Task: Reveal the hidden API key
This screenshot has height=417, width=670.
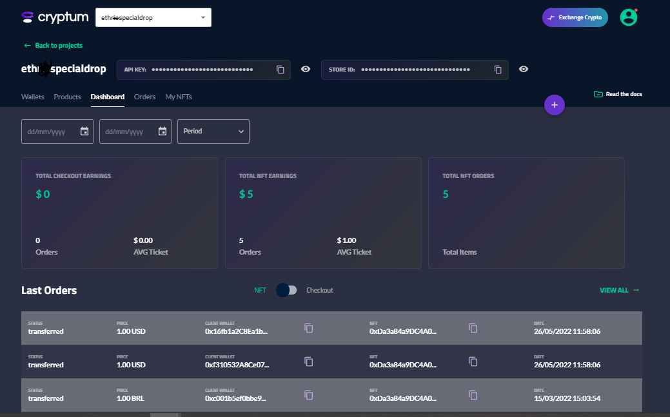Action: point(306,70)
